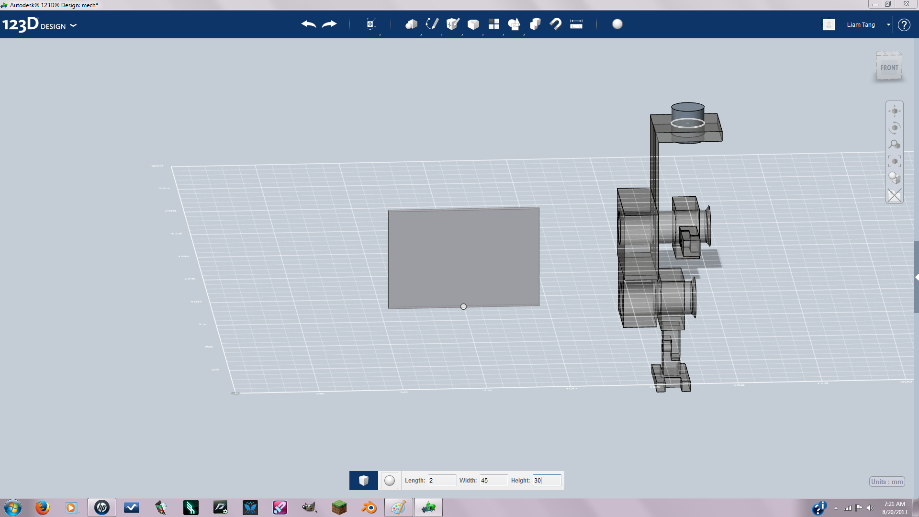Image resolution: width=919 pixels, height=517 pixels.
Task: Click the Liam Tang username
Action: (x=861, y=25)
